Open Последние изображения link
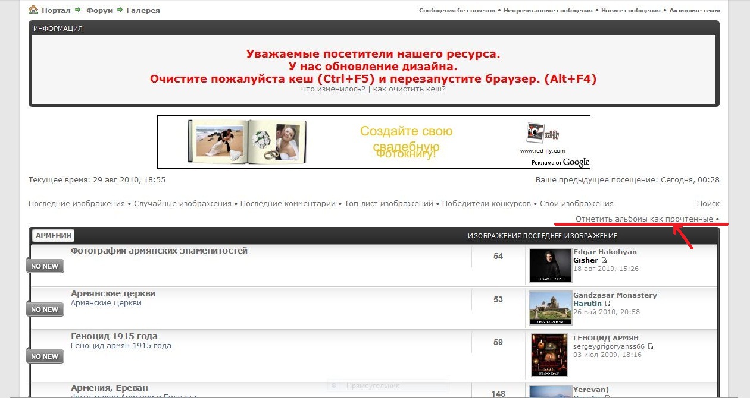 click(77, 203)
